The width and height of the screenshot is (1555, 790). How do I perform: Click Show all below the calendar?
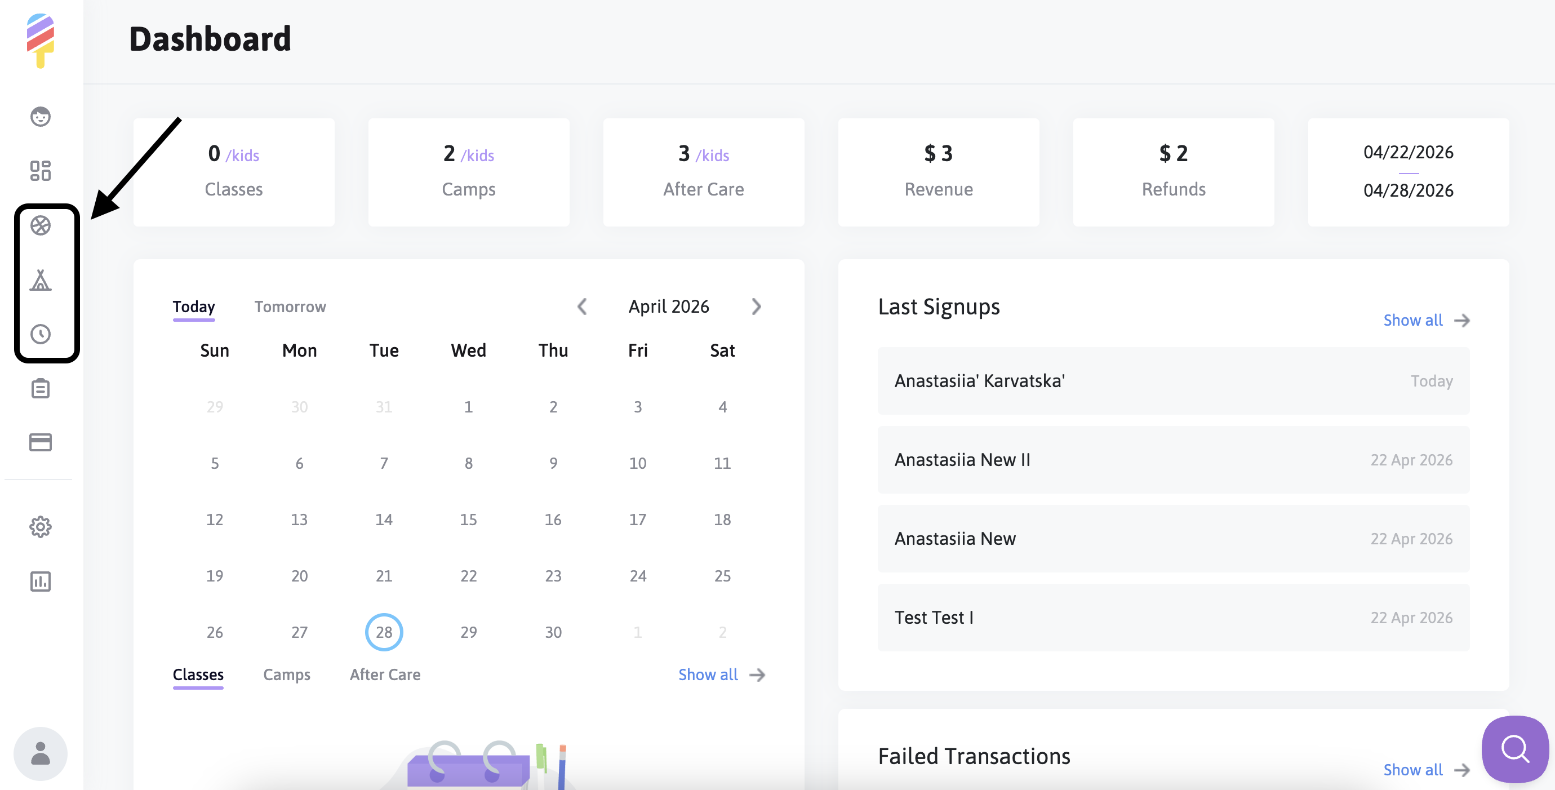(721, 674)
